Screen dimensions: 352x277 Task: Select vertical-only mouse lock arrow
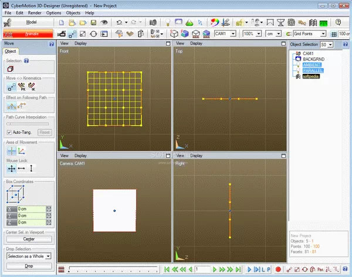tap(32, 168)
